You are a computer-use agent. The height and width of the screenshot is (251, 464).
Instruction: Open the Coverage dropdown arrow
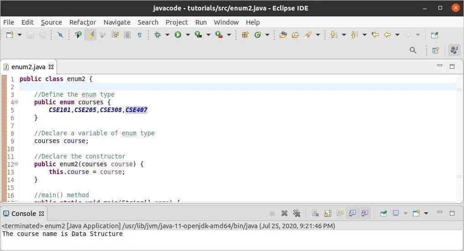pos(209,35)
